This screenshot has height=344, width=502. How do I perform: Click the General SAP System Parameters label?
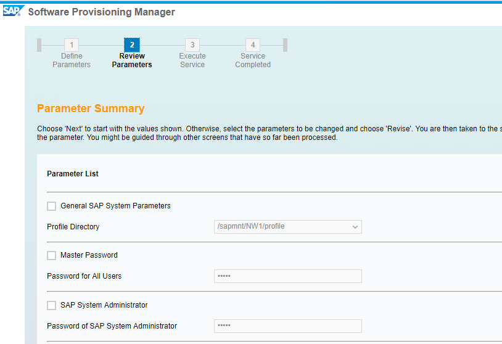115,206
